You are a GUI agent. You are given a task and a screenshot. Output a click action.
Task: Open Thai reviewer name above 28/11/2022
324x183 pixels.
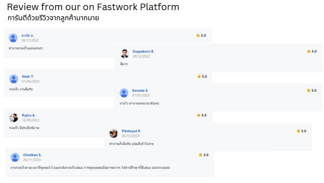[x=28, y=35]
